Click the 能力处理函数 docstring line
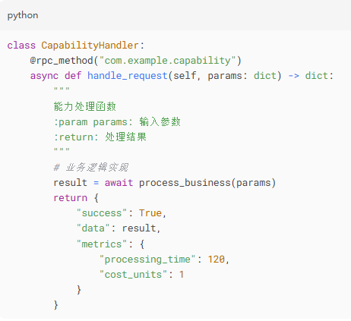351x321 pixels. tap(85, 106)
